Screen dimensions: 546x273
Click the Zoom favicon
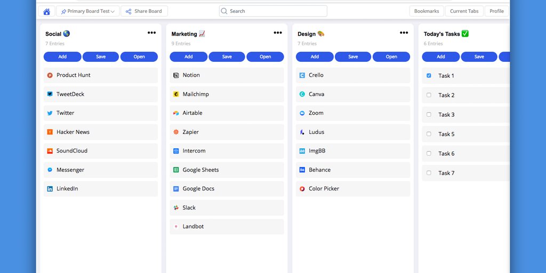[x=302, y=113]
